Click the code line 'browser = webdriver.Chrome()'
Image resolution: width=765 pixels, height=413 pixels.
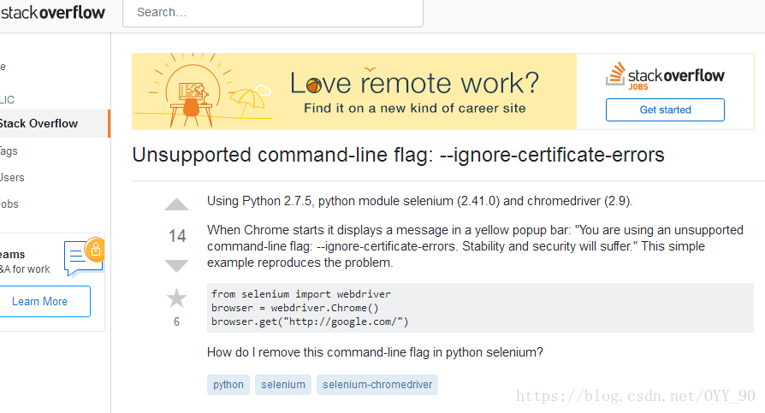click(294, 308)
